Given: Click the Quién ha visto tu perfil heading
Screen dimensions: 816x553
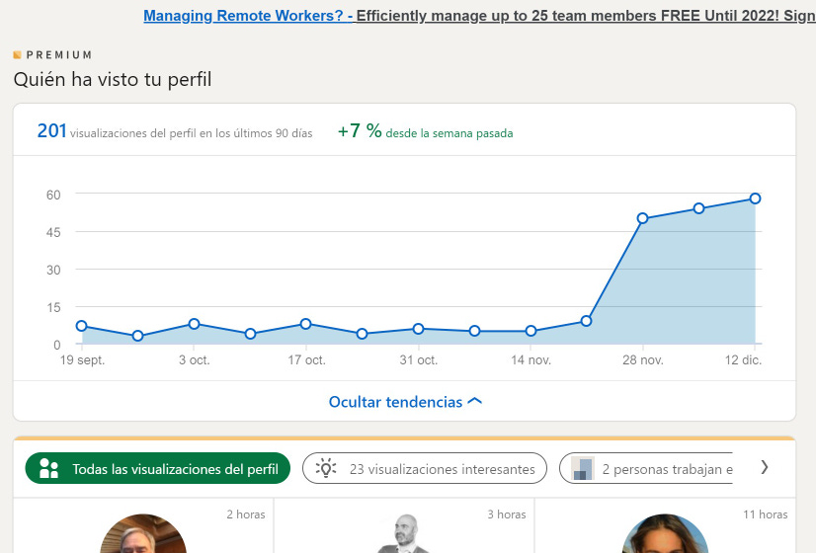Looking at the screenshot, I should tap(113, 80).
